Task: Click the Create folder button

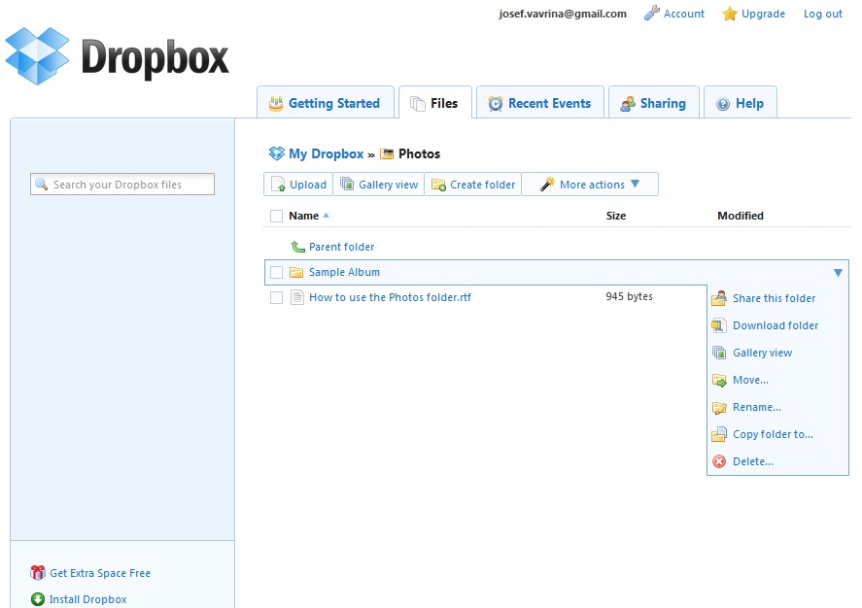Action: (x=472, y=184)
